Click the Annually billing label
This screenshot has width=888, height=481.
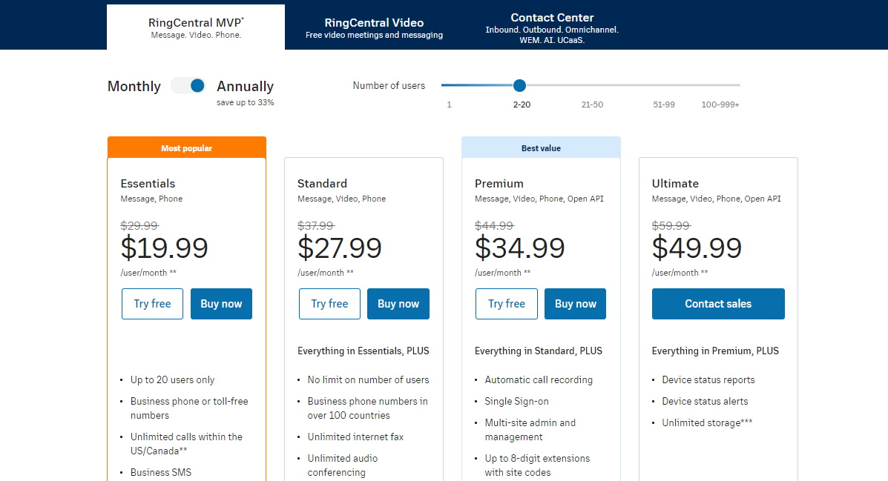point(246,86)
